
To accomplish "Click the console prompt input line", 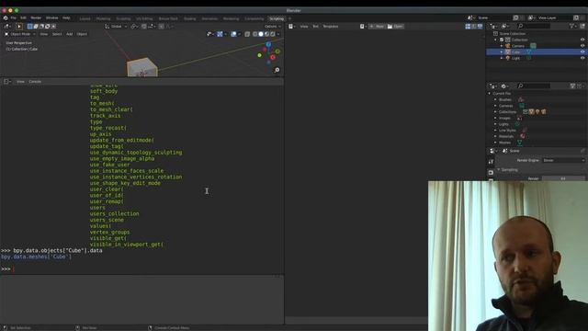I will tap(141, 269).
